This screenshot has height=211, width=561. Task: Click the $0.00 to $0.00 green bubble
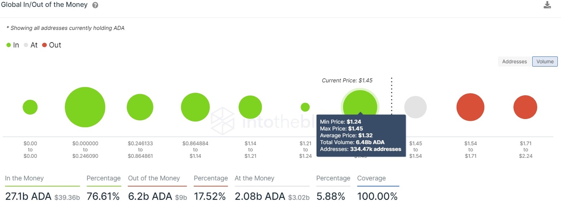[30, 107]
